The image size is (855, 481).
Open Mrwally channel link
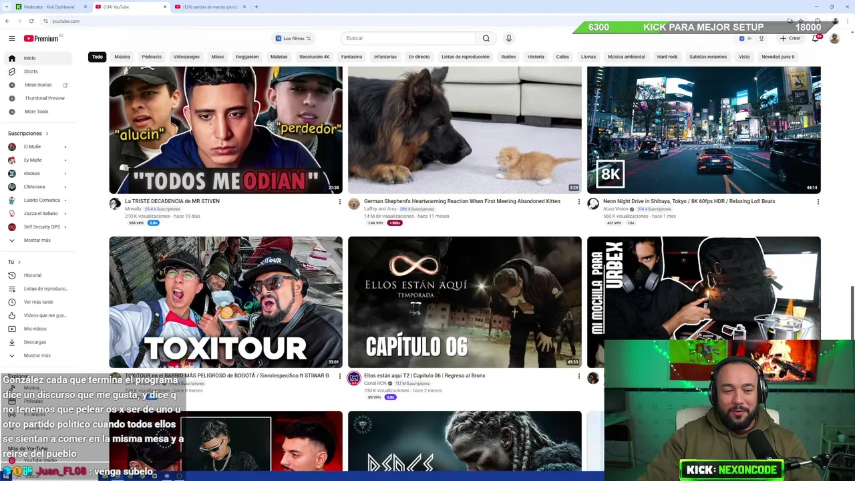pyautogui.click(x=133, y=209)
